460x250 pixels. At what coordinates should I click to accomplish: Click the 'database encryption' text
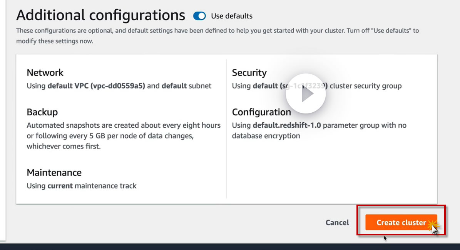point(266,136)
